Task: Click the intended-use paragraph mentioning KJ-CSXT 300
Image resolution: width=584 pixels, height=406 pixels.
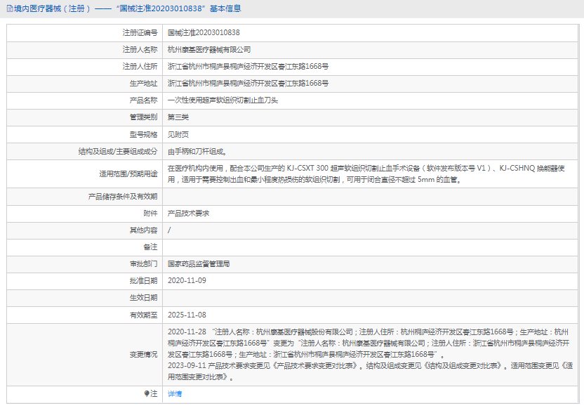Action: (x=366, y=173)
